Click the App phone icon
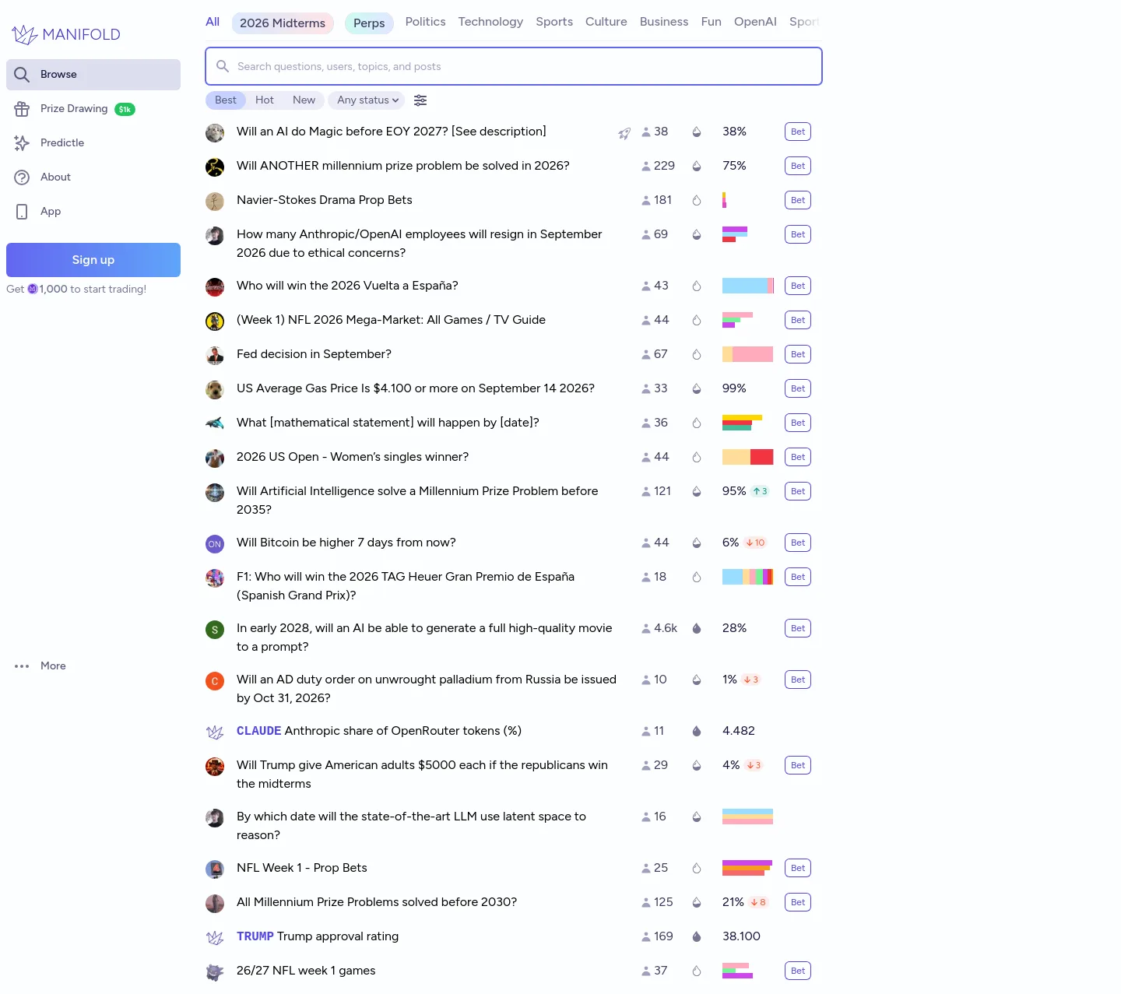 (x=22, y=212)
